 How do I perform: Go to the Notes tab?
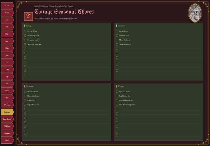click(7, 140)
